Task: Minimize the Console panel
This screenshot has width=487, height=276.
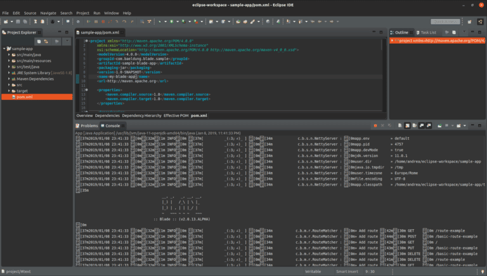Action: (472, 125)
